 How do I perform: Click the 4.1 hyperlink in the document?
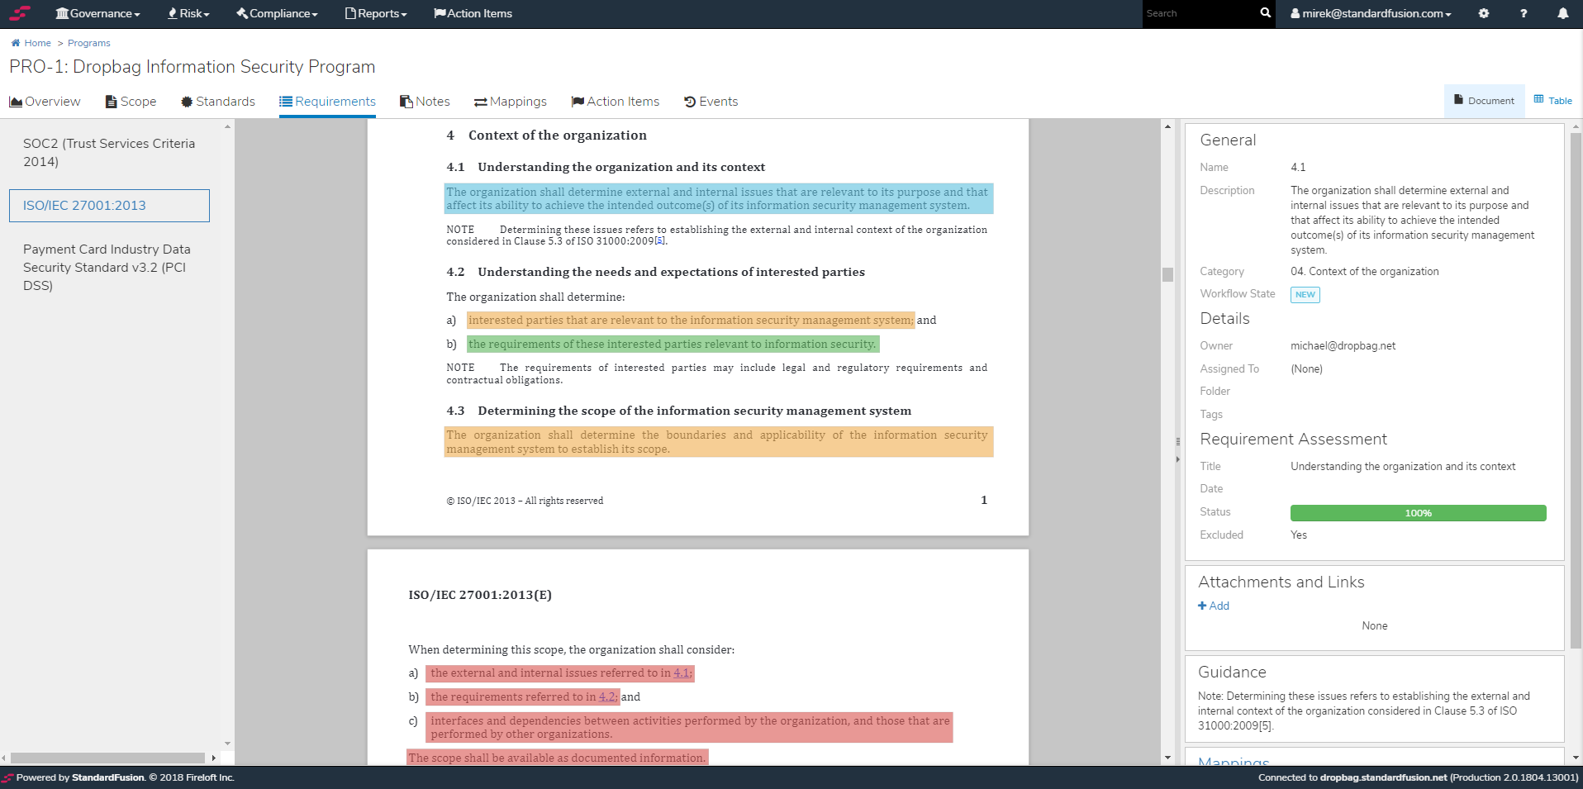pos(681,673)
